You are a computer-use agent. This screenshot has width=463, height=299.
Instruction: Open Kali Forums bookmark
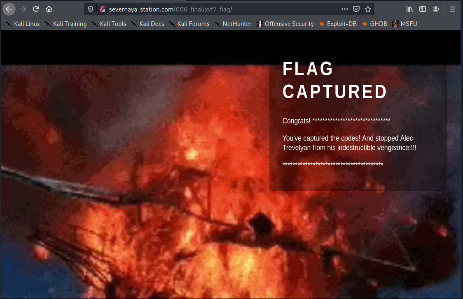coord(189,24)
